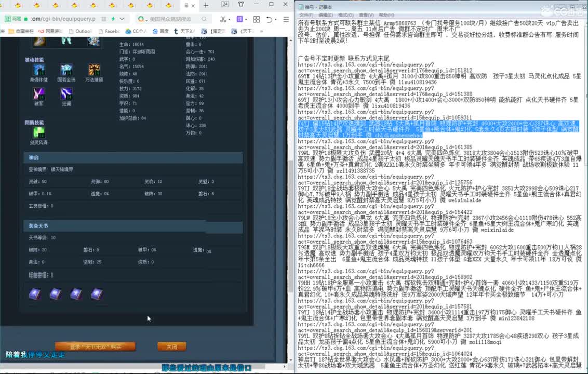Viewport: 588px width, 374px height.
Task: Open the 百度 bookmark
Action: [161, 31]
